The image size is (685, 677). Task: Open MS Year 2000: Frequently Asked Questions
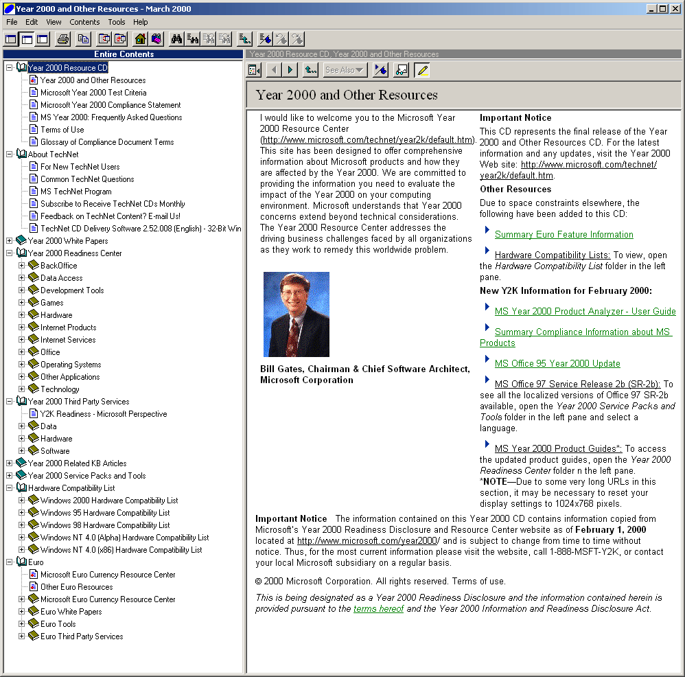(x=111, y=117)
